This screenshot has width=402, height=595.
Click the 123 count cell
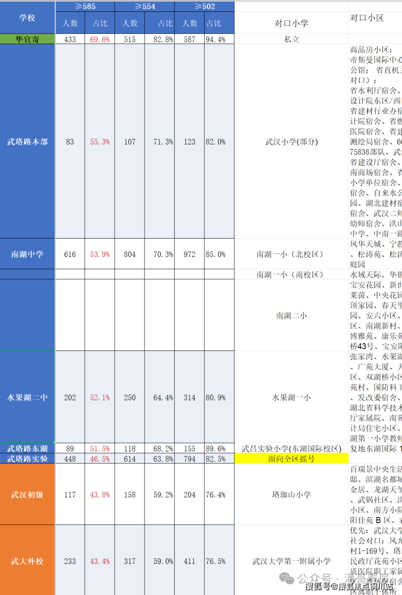pos(190,141)
